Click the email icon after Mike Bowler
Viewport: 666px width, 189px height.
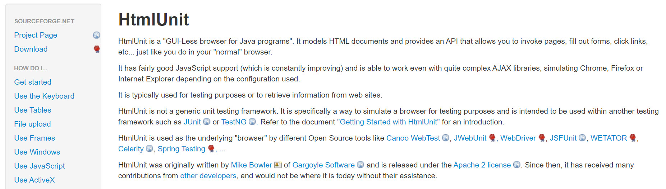[x=278, y=165]
